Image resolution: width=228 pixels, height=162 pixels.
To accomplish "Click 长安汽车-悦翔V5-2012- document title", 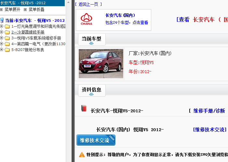I will point(117,111).
